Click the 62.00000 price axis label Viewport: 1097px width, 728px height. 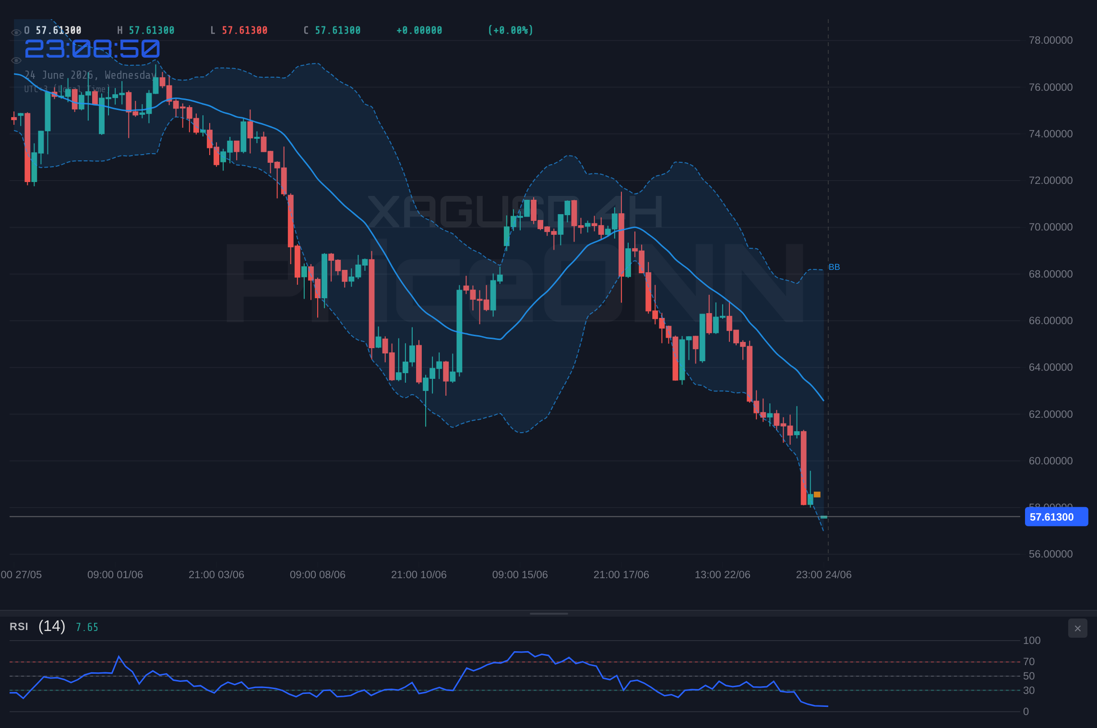(1050, 414)
